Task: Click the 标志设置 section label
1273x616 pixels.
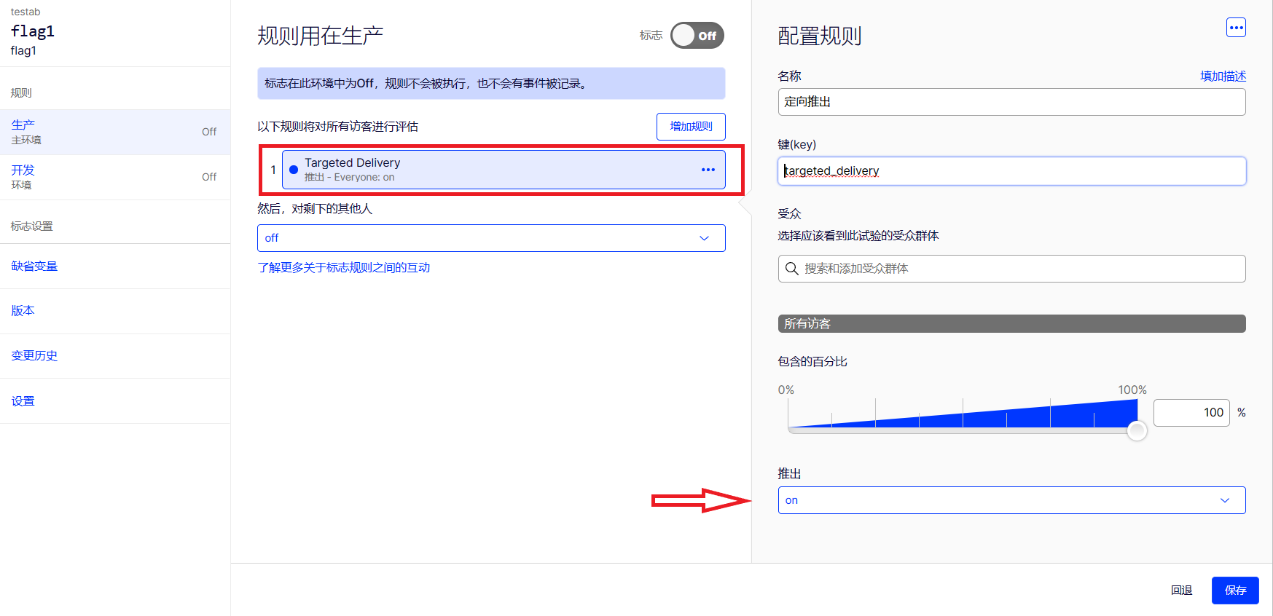Action: click(x=31, y=226)
